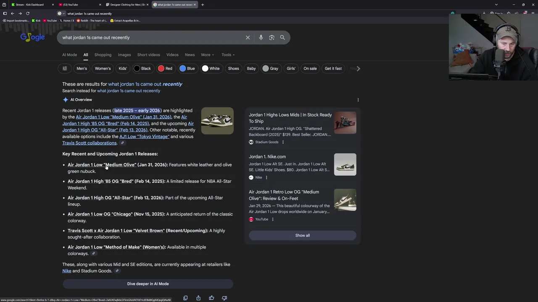Screen dimensions: 538x302
Task: Toggle the browser sidebar button
Action: click(5, 13)
